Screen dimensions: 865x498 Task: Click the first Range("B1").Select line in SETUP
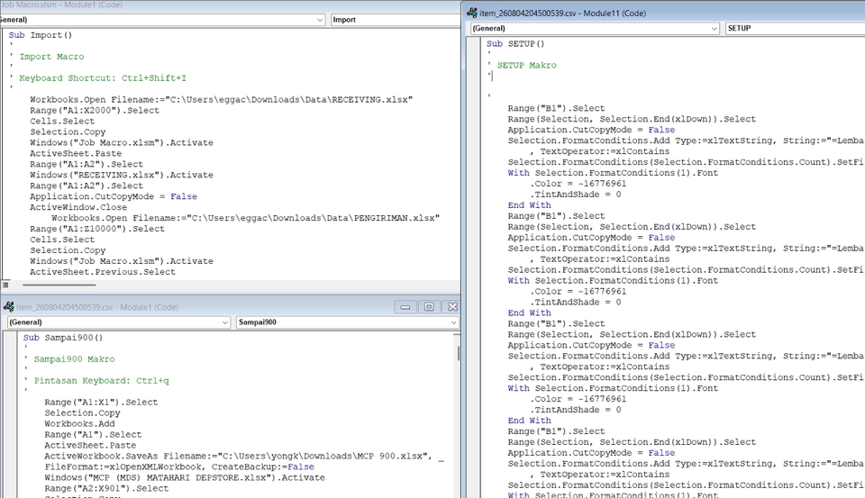click(556, 108)
